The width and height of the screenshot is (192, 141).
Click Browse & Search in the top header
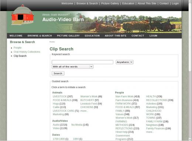point(87,3)
